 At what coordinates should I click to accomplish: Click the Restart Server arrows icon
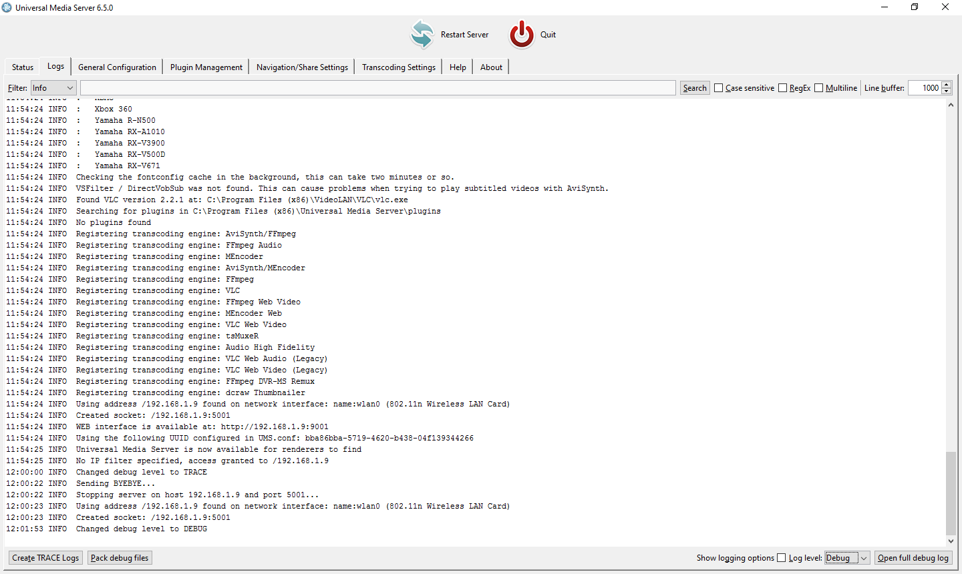[422, 34]
